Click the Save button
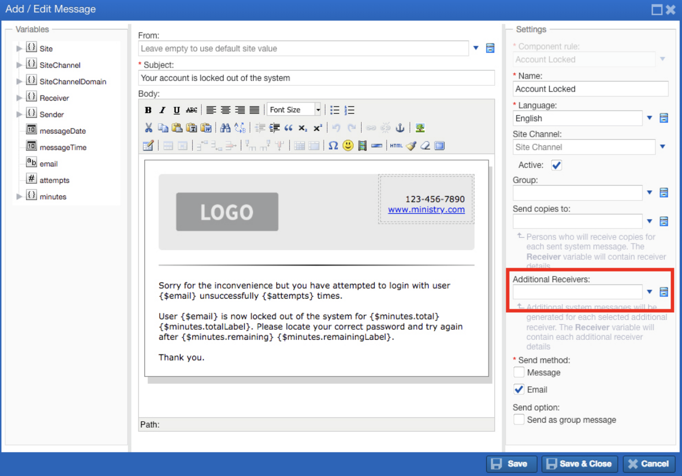This screenshot has width=682, height=476. coord(511,464)
